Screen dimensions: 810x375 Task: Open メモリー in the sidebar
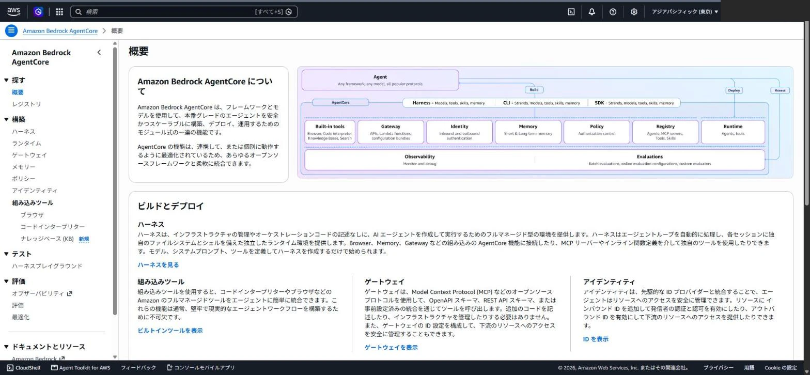point(24,167)
